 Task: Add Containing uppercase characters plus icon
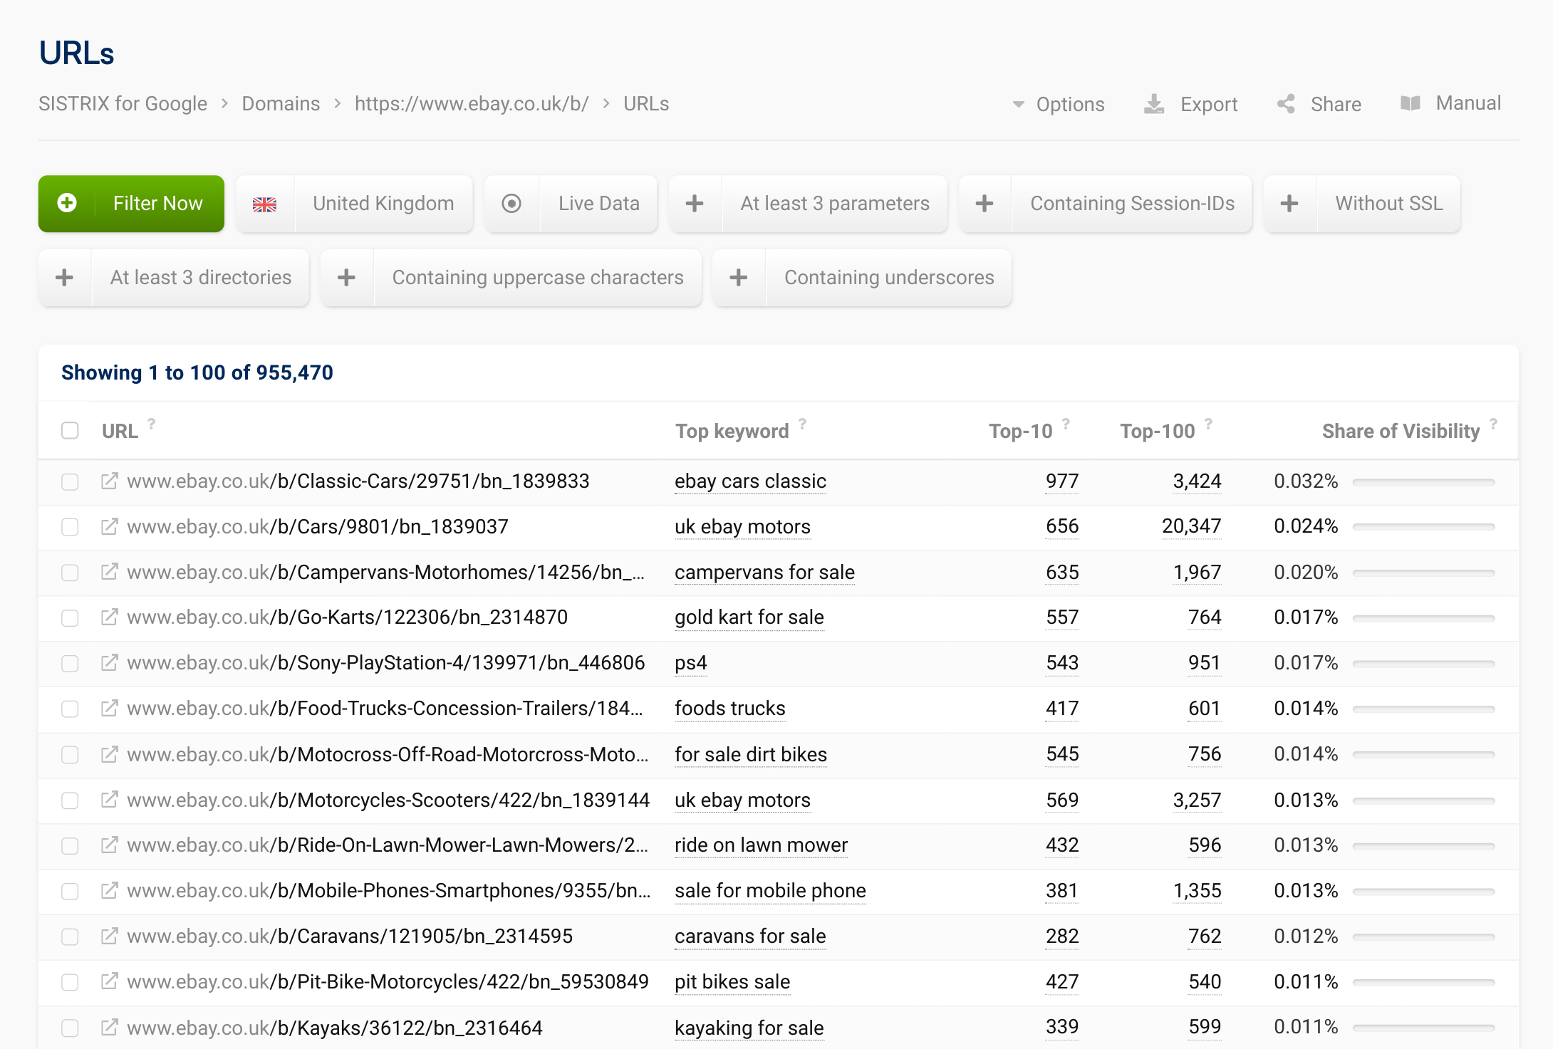click(x=346, y=278)
